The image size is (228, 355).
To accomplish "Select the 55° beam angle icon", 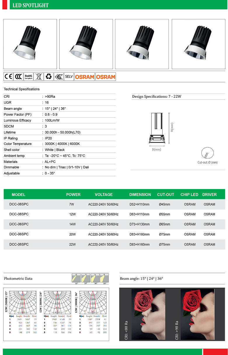I will (x=104, y=278).
